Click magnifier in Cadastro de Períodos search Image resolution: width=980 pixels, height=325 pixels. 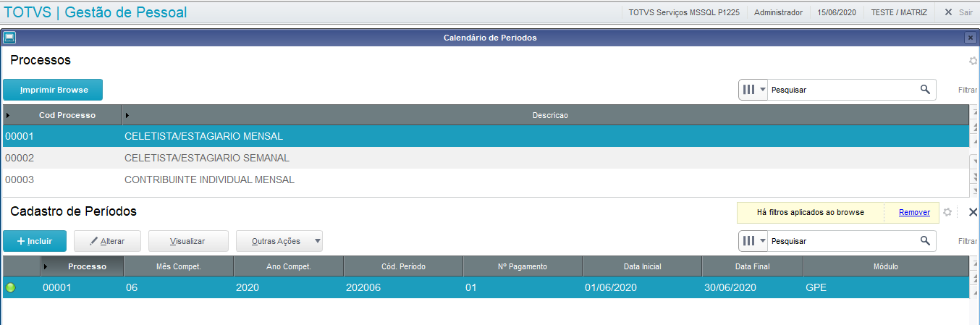925,240
